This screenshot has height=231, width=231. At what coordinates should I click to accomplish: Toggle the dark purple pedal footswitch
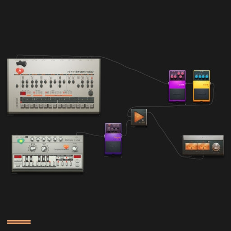113,147
